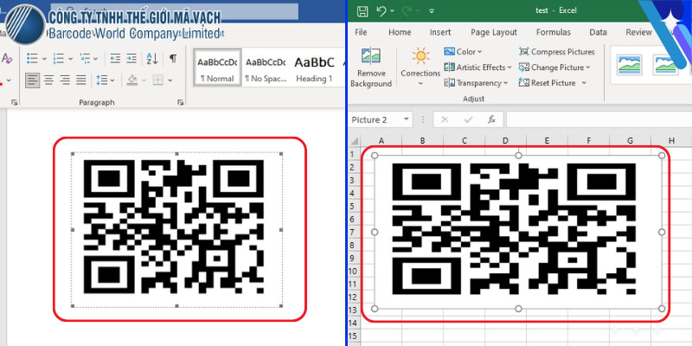
Task: Expand the Numbering dropdown arrow in Word
Action: (70, 59)
